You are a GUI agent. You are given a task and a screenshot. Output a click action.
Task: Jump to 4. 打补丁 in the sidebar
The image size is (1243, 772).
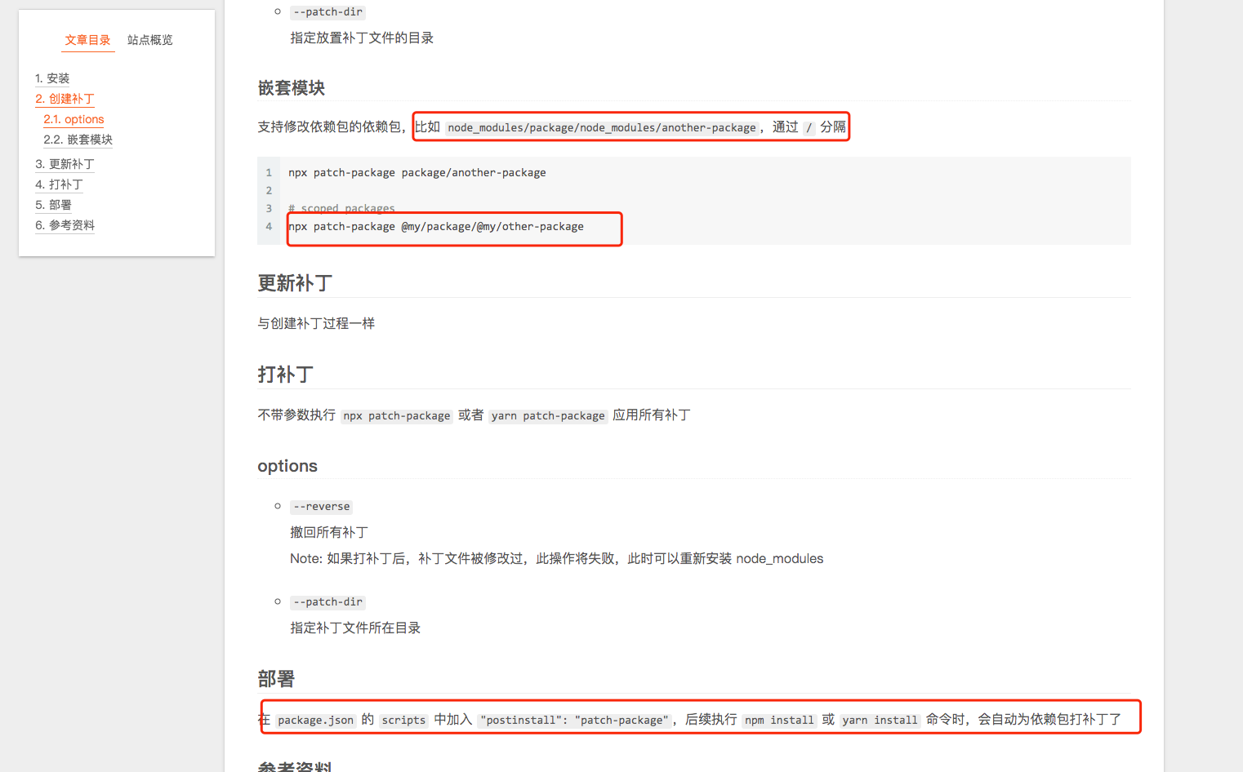pos(59,184)
